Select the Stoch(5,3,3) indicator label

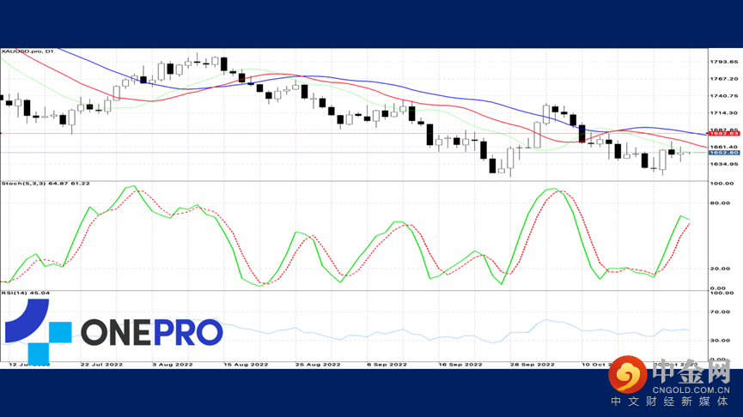pos(46,183)
